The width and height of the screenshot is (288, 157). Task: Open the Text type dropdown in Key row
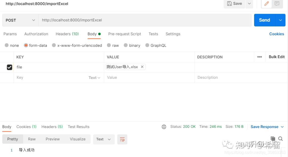tap(94, 78)
